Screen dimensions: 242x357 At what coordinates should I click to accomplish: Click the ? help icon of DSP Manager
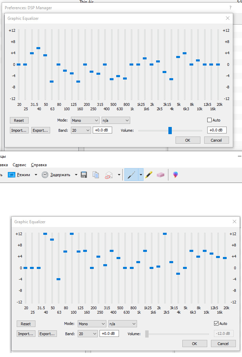(x=230, y=8)
